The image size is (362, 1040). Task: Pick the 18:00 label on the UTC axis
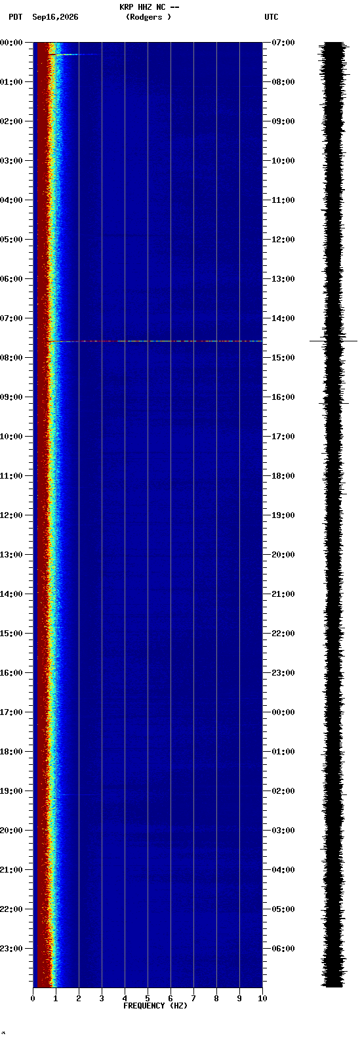pos(283,476)
